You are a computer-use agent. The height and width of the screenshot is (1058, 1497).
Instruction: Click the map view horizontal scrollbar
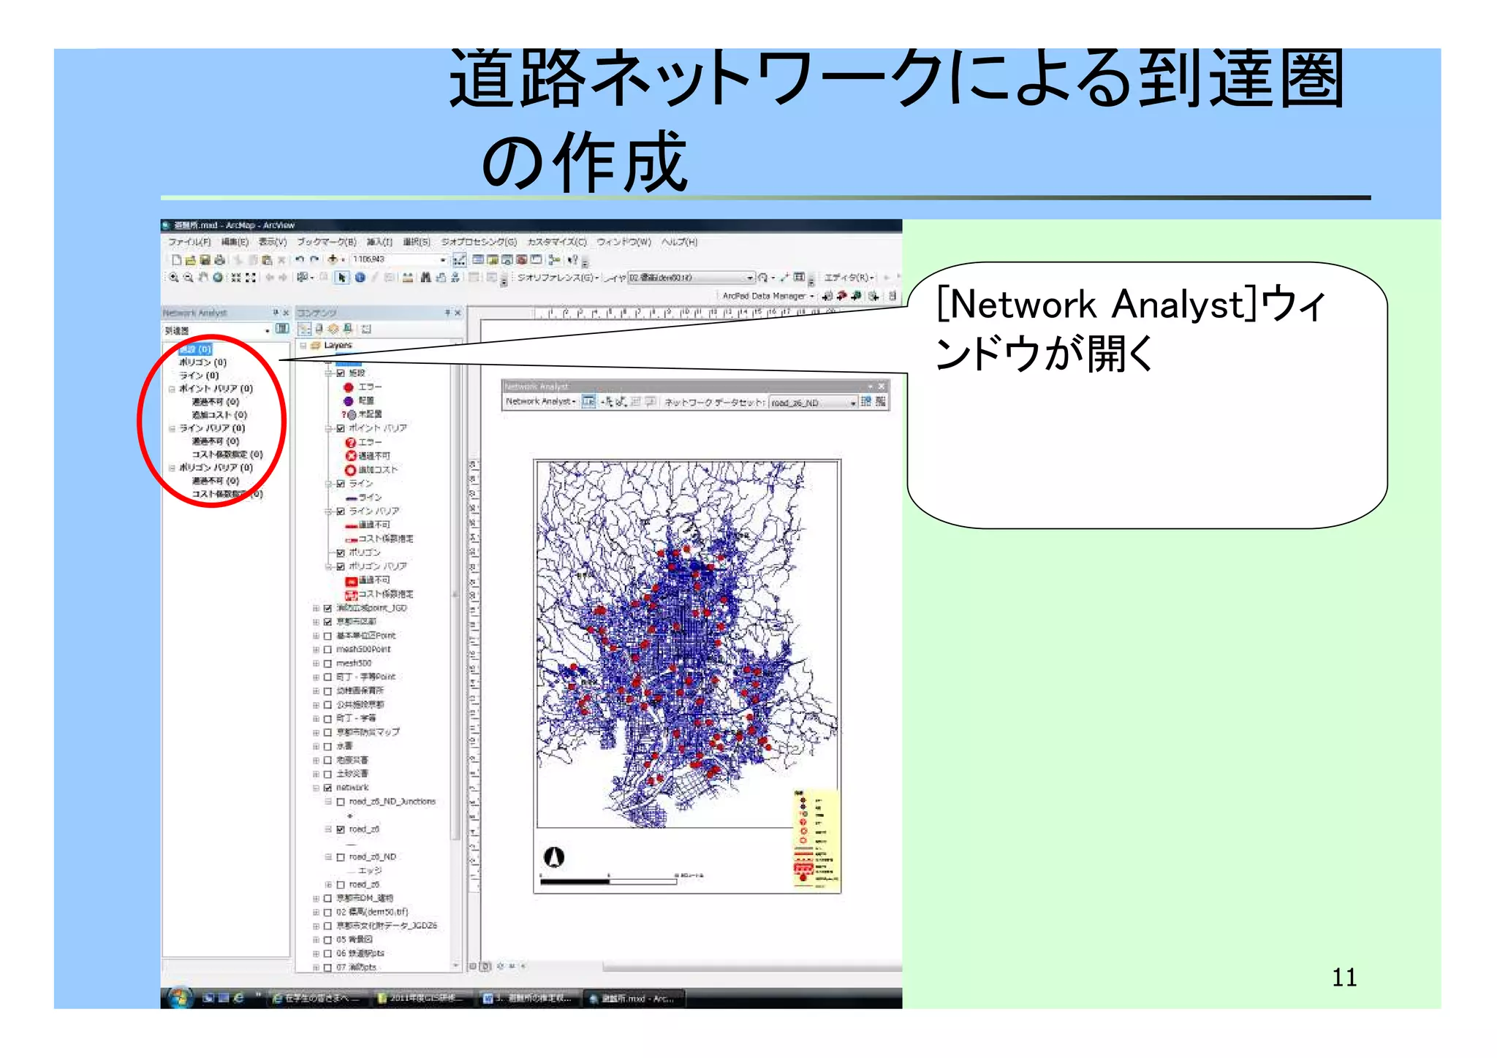click(x=752, y=967)
